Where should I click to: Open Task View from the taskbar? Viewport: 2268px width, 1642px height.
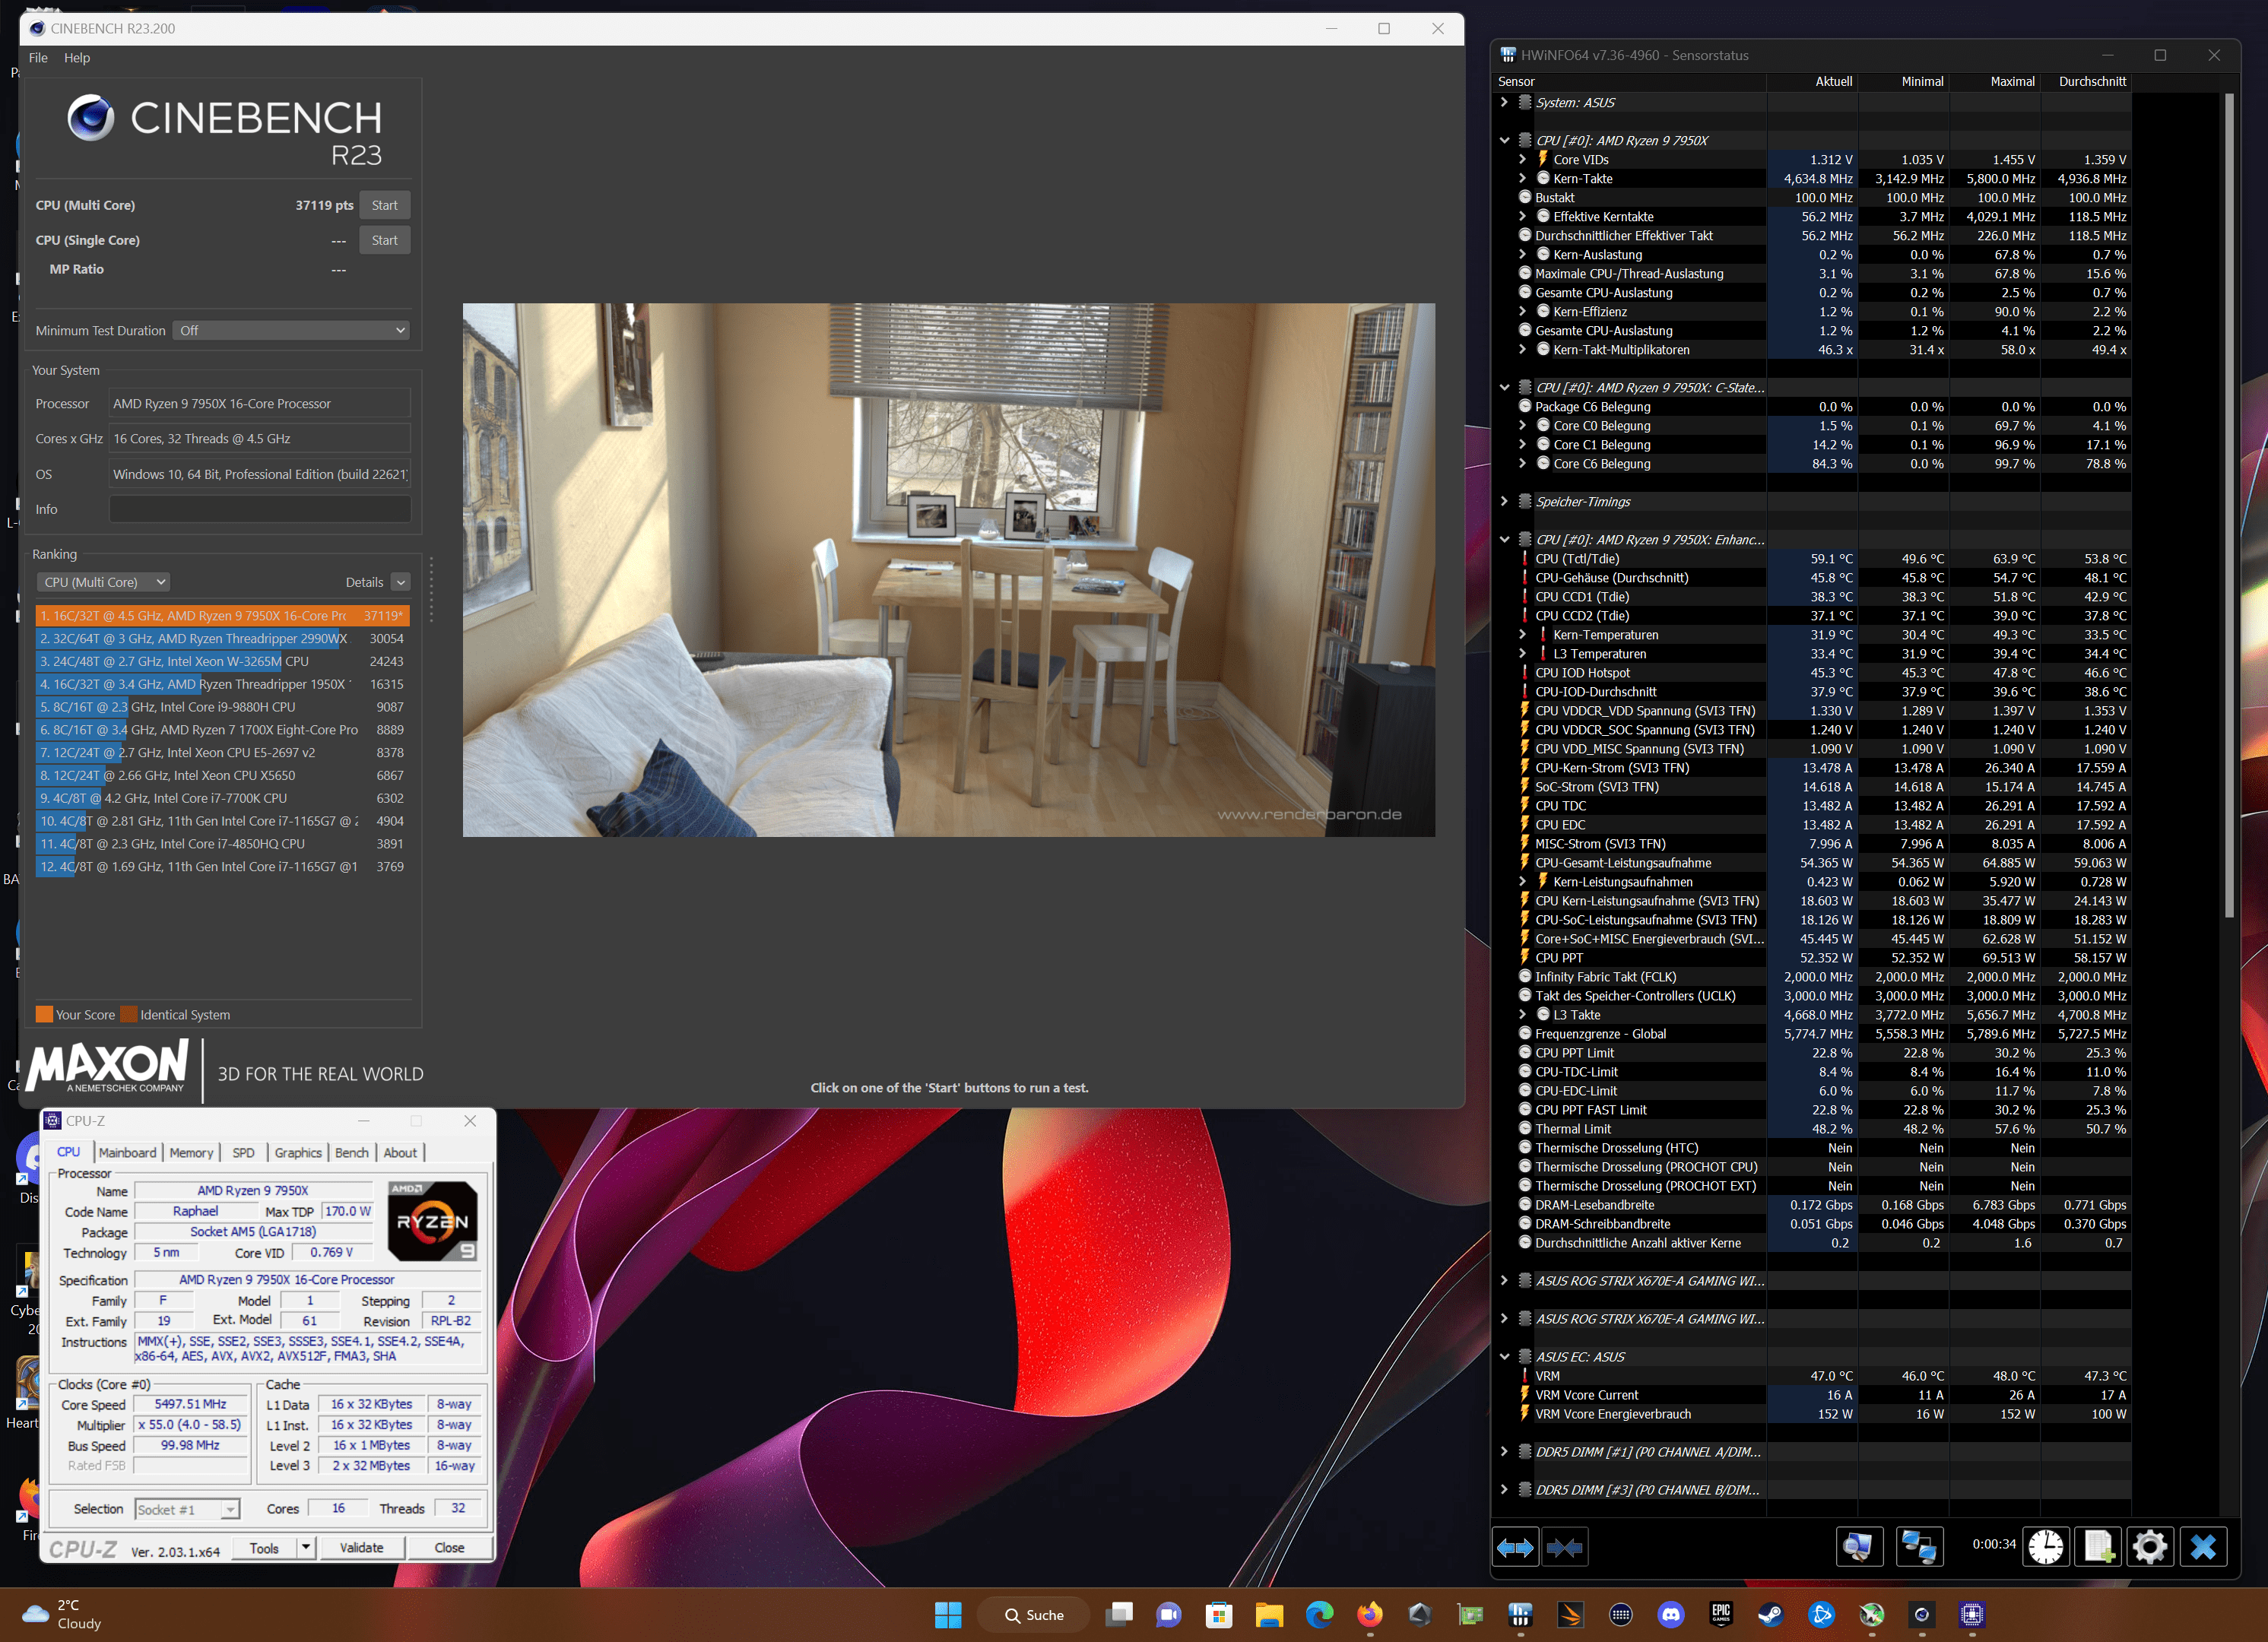[1120, 1614]
